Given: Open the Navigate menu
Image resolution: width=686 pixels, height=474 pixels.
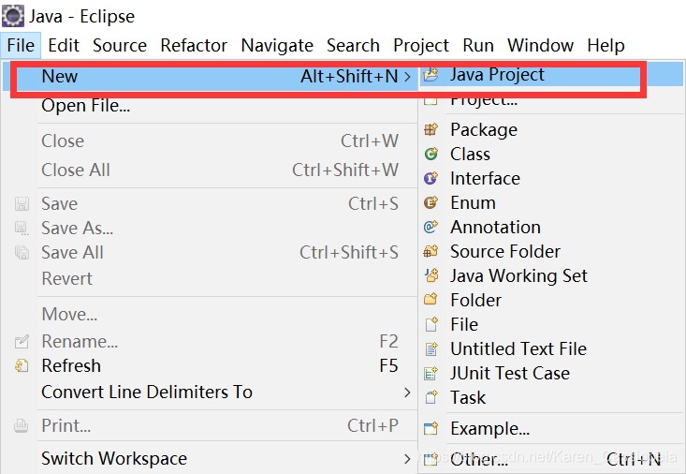Looking at the screenshot, I should click(x=277, y=45).
